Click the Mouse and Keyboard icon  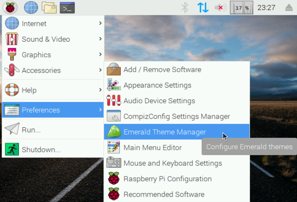point(114,162)
